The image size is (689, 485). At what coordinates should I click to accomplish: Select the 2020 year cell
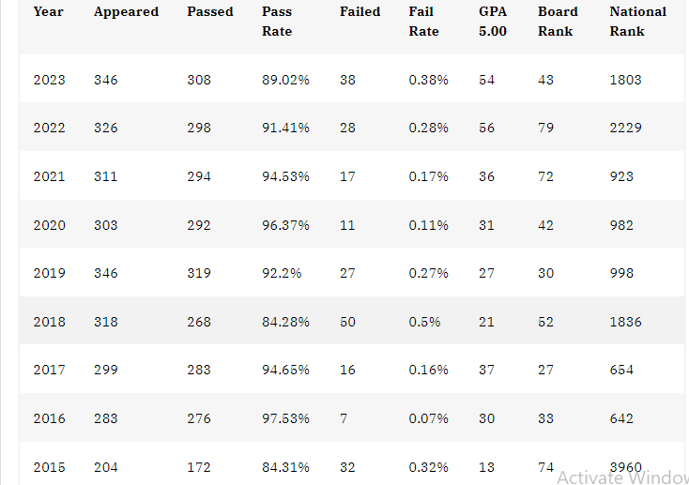coord(49,225)
